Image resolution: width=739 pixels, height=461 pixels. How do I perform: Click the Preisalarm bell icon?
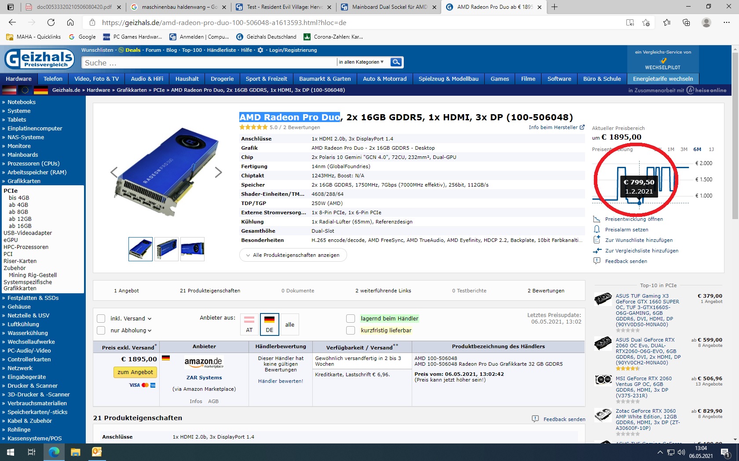596,230
